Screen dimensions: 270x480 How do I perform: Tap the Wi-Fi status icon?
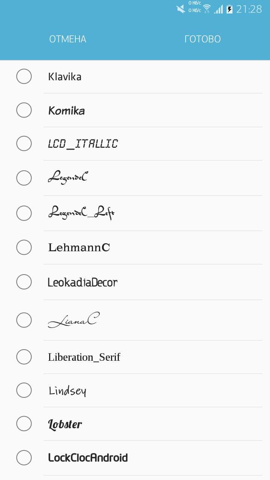click(207, 9)
